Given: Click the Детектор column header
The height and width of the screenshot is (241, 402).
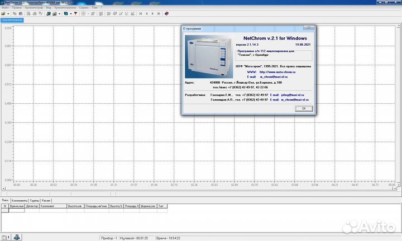Looking at the screenshot, I should tap(32, 206).
